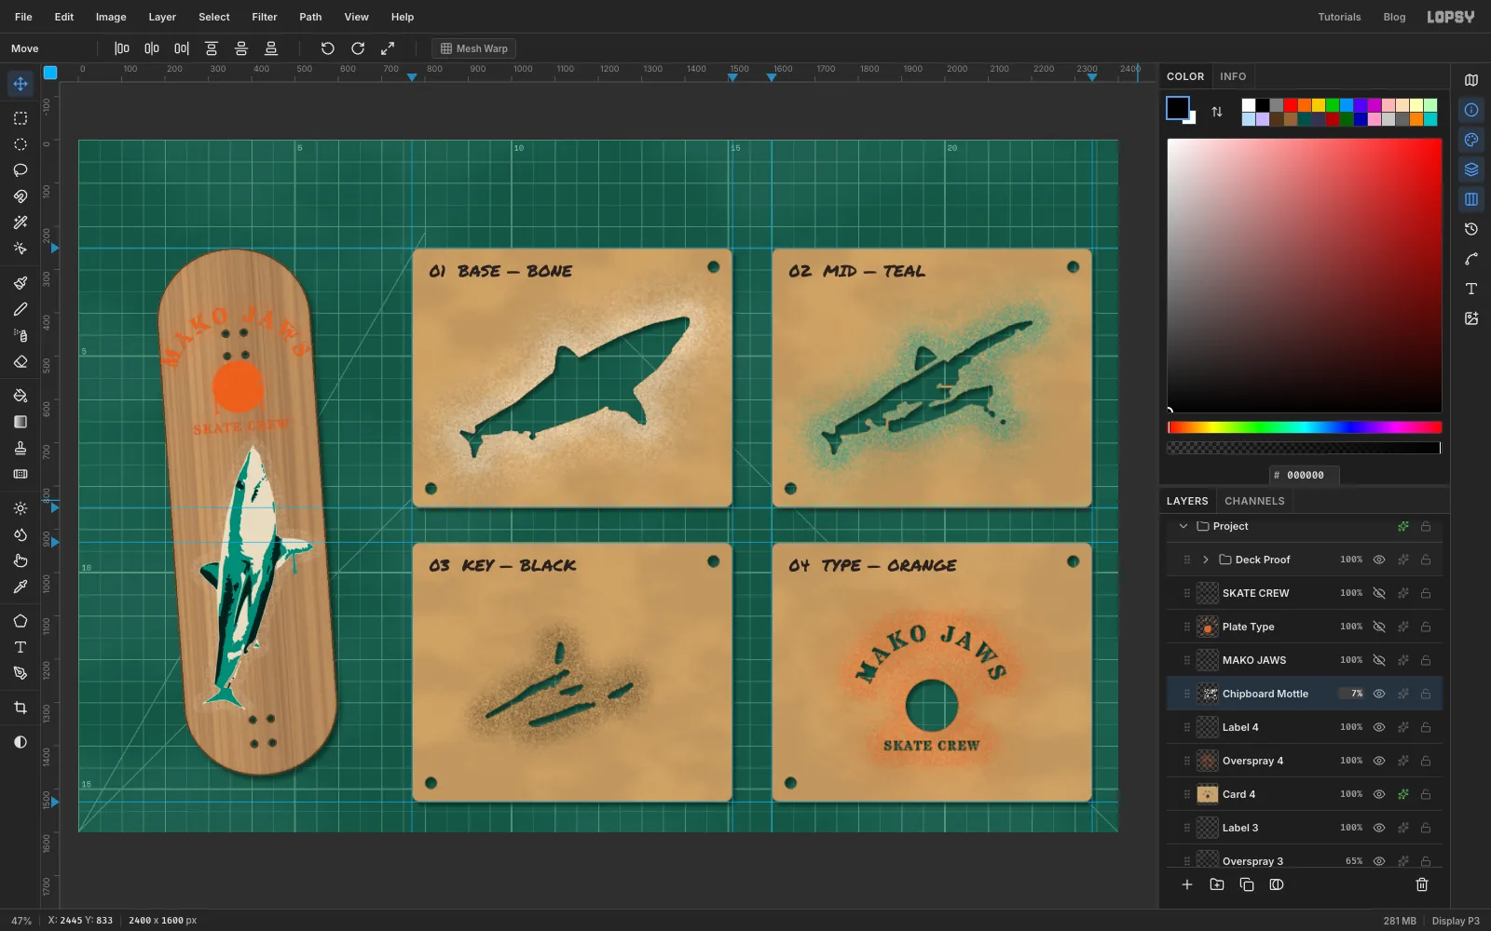Open the Filter menu
Viewport: 1491px width, 931px height.
265,17
